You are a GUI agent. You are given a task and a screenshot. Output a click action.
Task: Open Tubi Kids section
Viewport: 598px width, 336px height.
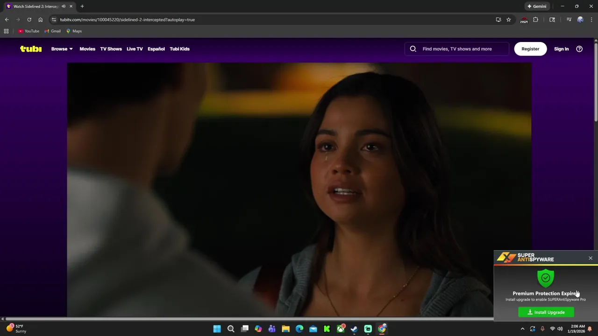pyautogui.click(x=179, y=49)
